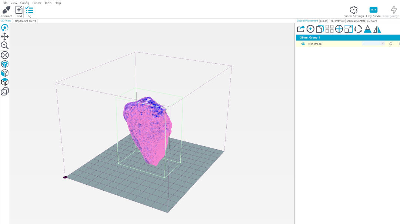Viewport: 400px width, 224px height.
Task: Auto-position objects with four-squares grid icon
Action: [329, 29]
